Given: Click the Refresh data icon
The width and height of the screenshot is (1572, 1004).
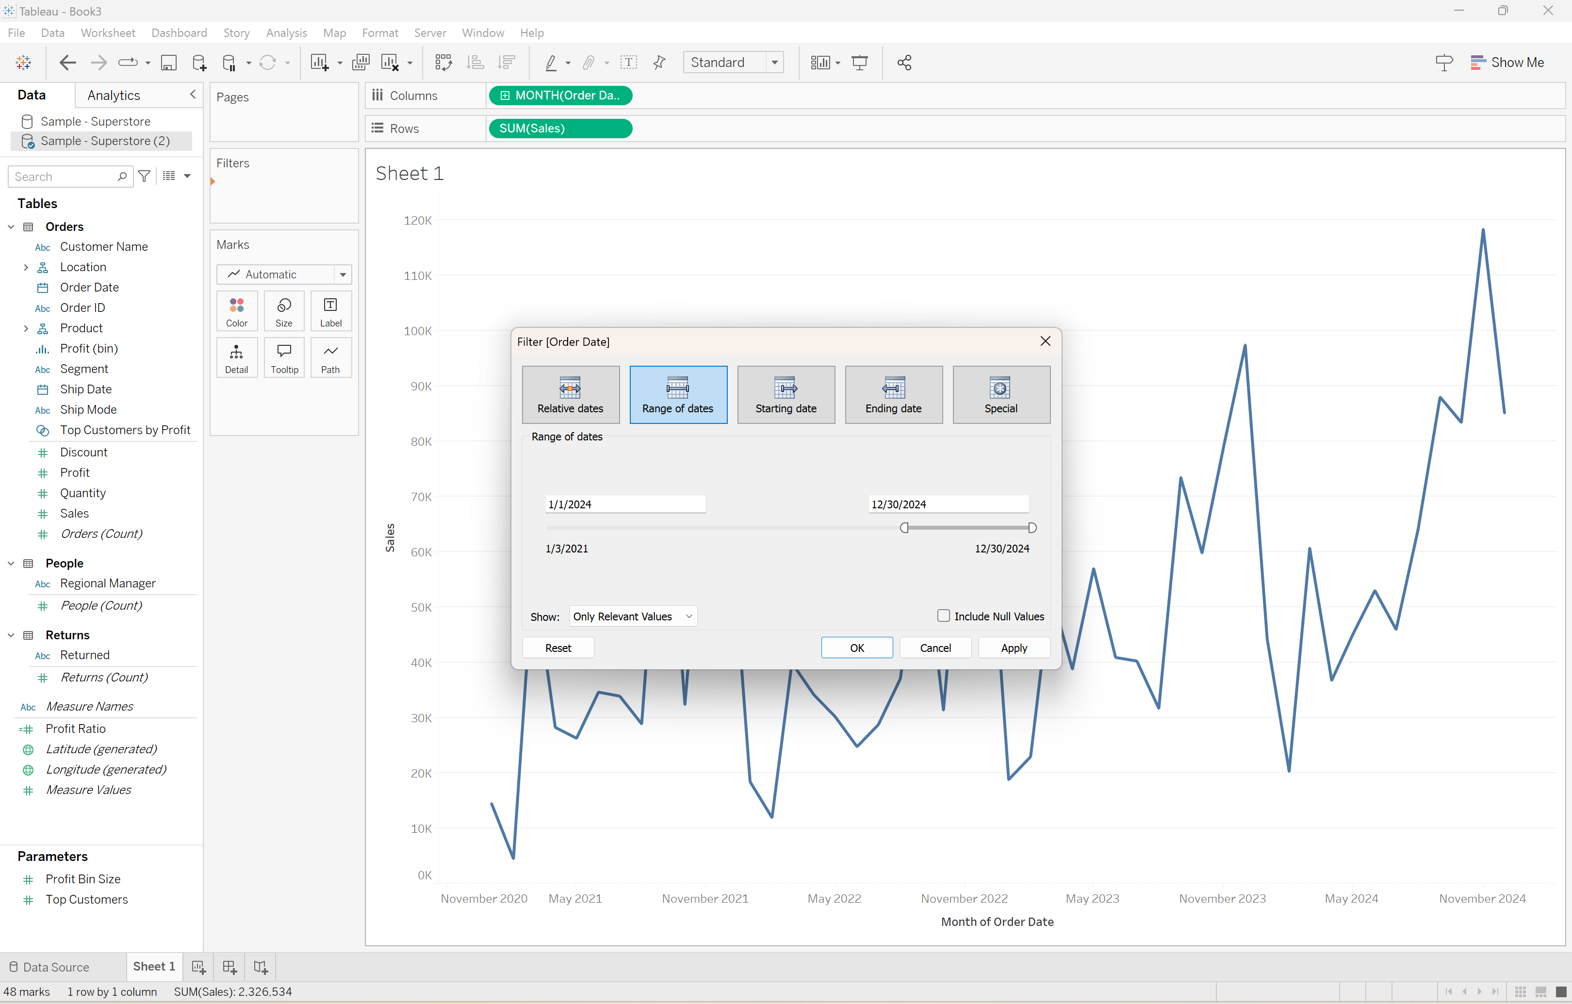Looking at the screenshot, I should coord(268,63).
